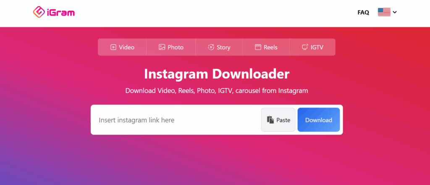Image resolution: width=430 pixels, height=185 pixels.
Task: Click the clipboard icon in Paste
Action: click(x=270, y=120)
